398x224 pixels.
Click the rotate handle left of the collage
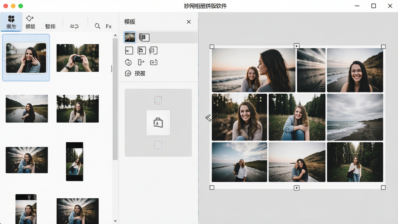click(208, 117)
